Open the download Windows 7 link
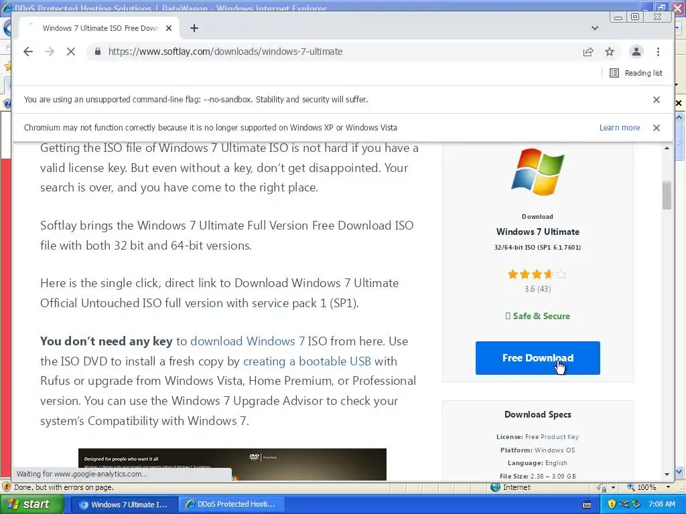This screenshot has width=686, height=514. tap(247, 341)
